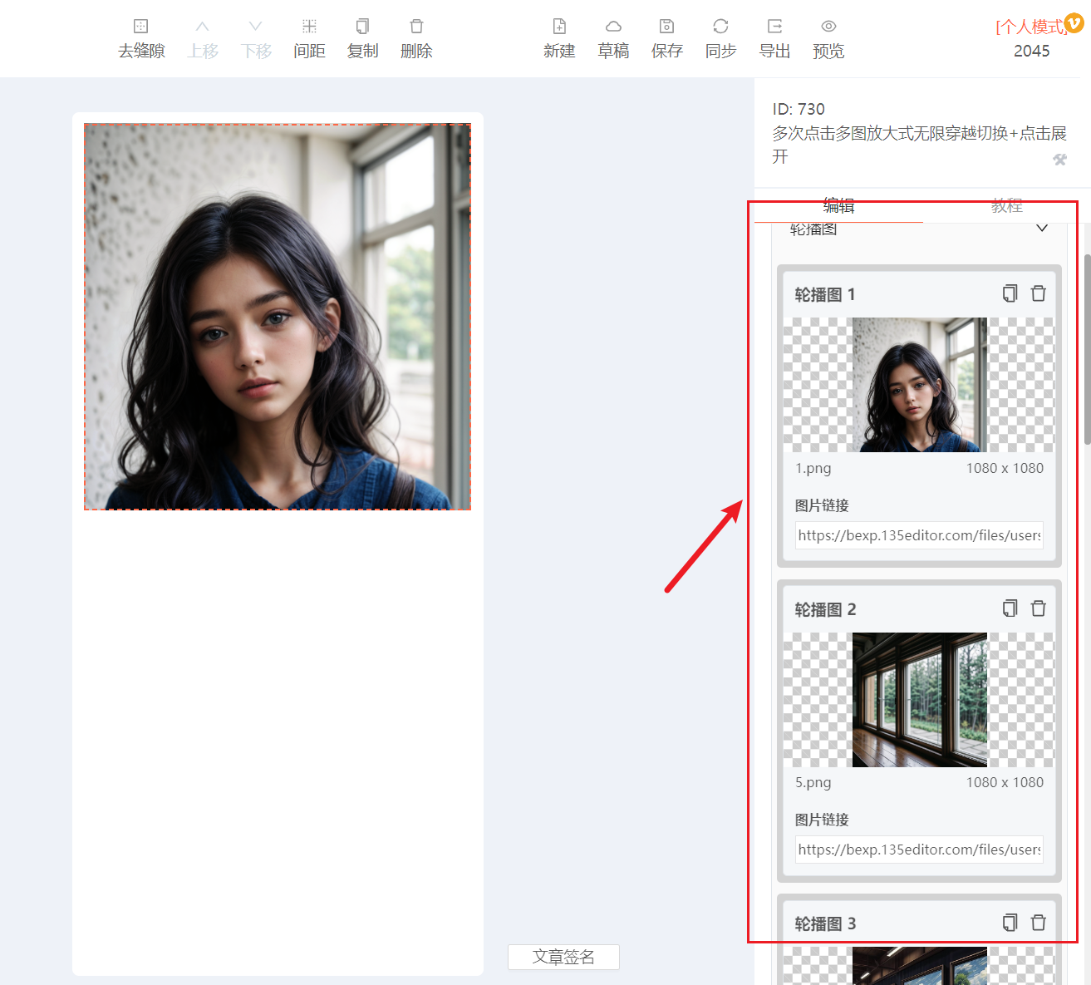Click the 2045 number under 个人模式
Screen dimensions: 1091x985
(1031, 51)
